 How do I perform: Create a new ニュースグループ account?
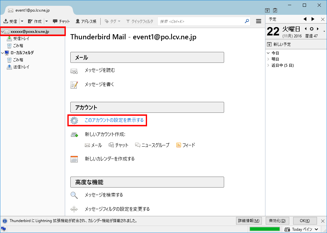pyautogui.click(x=152, y=145)
